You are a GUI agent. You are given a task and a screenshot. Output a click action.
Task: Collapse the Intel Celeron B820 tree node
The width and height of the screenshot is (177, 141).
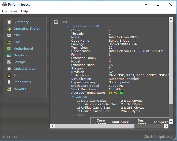tap(68, 26)
